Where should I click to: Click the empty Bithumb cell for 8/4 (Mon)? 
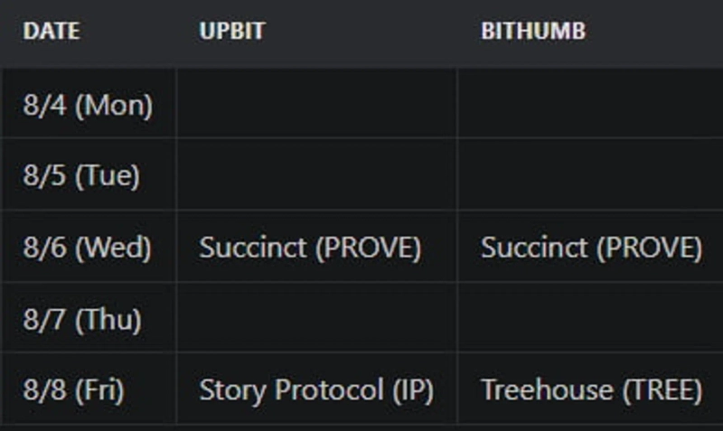click(x=589, y=105)
